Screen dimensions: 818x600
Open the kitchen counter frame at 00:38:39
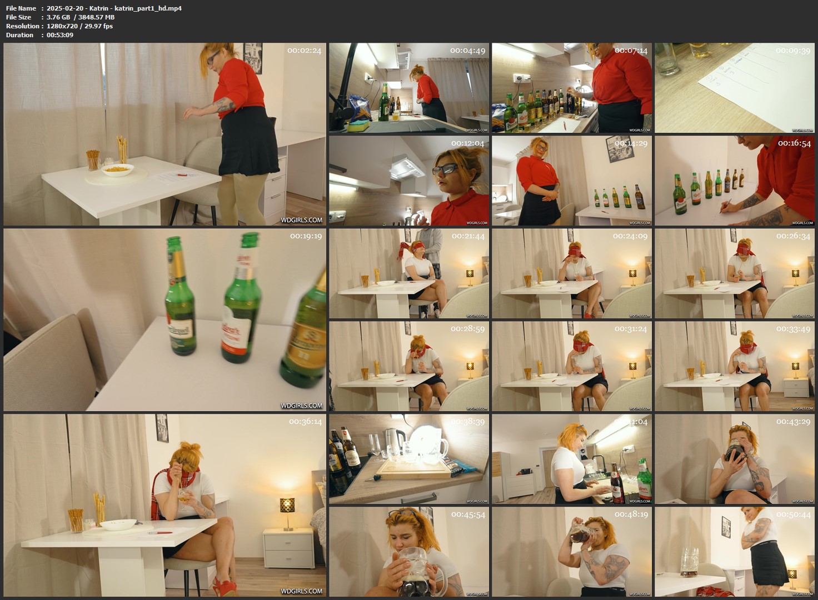pyautogui.click(x=408, y=459)
